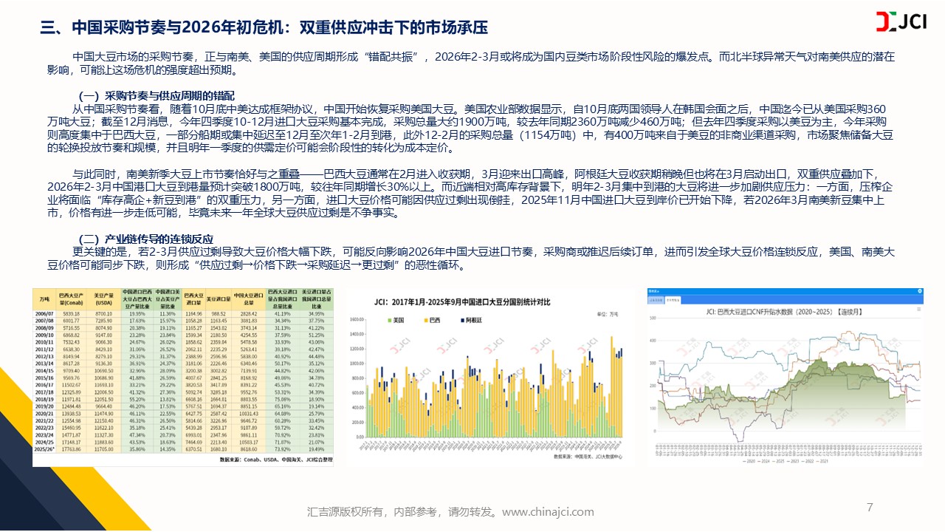Click the heading （一）采购节奏与供应周期的错配
Screen dimensions: 945x532
tap(157, 95)
